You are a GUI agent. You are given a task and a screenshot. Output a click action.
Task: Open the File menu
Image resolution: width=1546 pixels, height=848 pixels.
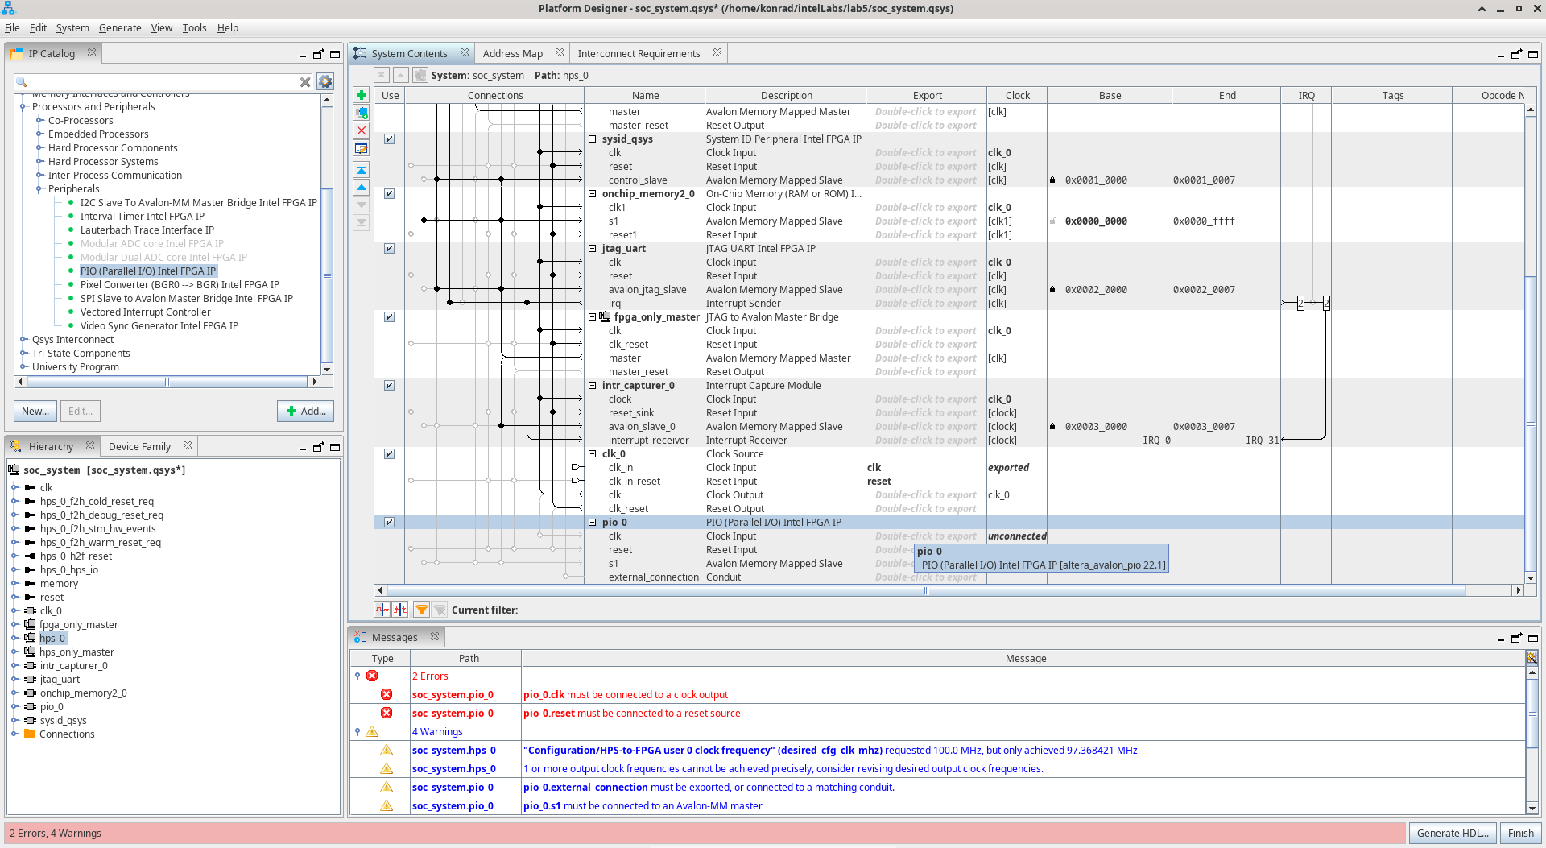[x=12, y=27]
